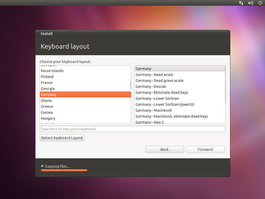Select Georgia in country list
This screenshot has width=265, height=199.
(85, 89)
